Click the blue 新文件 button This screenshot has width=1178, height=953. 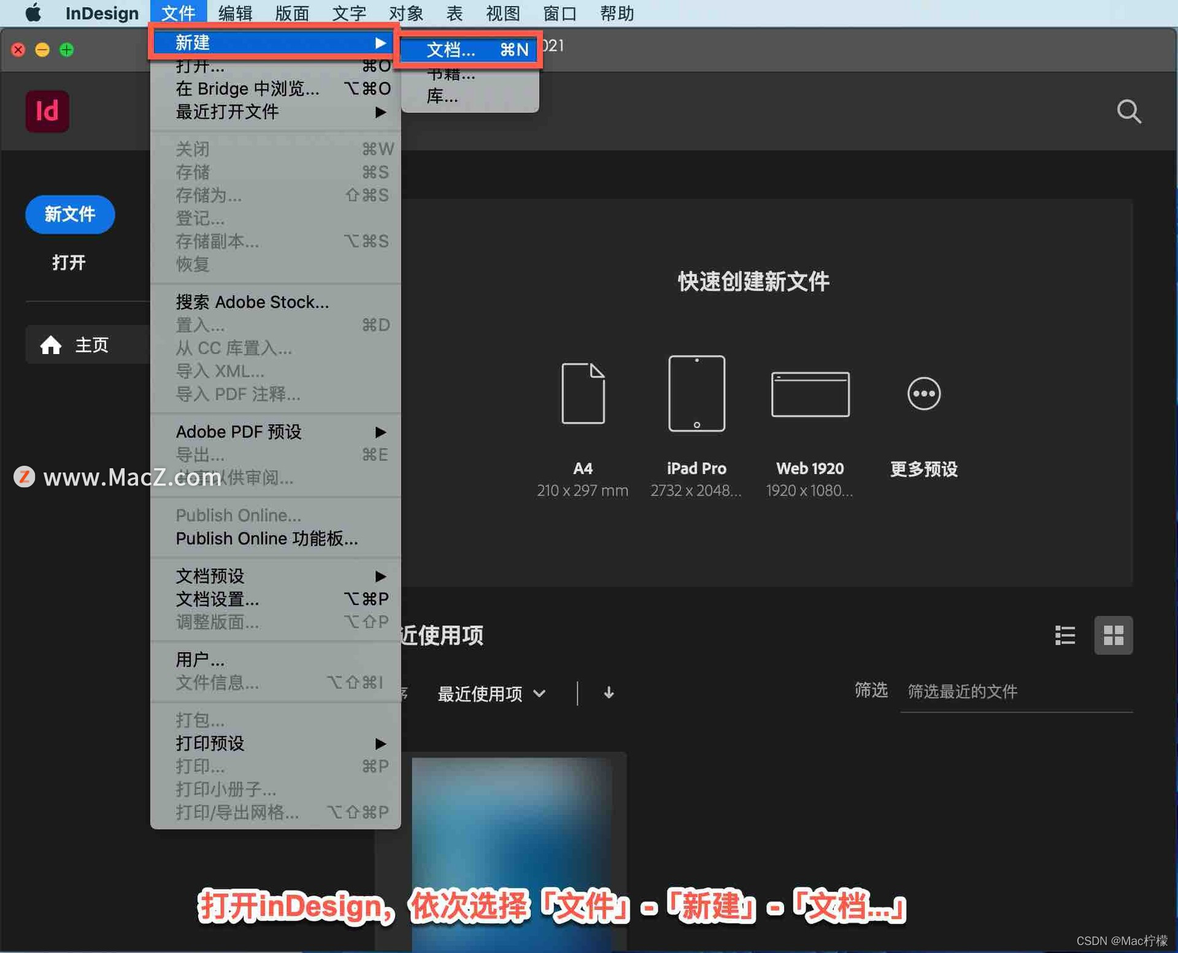[70, 214]
